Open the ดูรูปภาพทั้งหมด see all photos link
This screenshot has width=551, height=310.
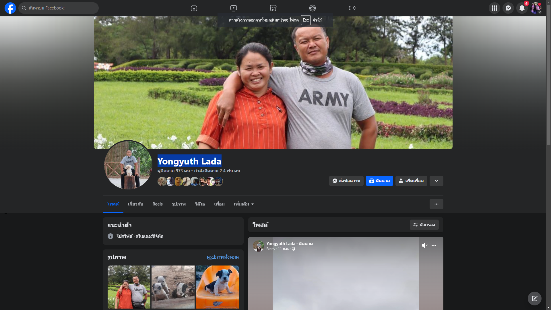click(x=222, y=257)
